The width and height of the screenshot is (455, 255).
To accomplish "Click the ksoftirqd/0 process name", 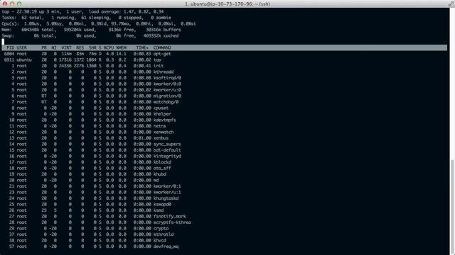I will 167,78.
